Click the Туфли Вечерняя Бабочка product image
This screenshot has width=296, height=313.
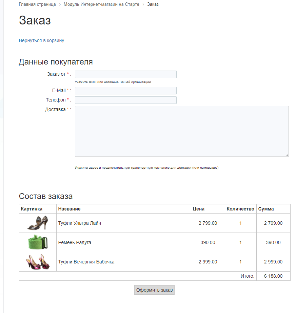tap(38, 262)
